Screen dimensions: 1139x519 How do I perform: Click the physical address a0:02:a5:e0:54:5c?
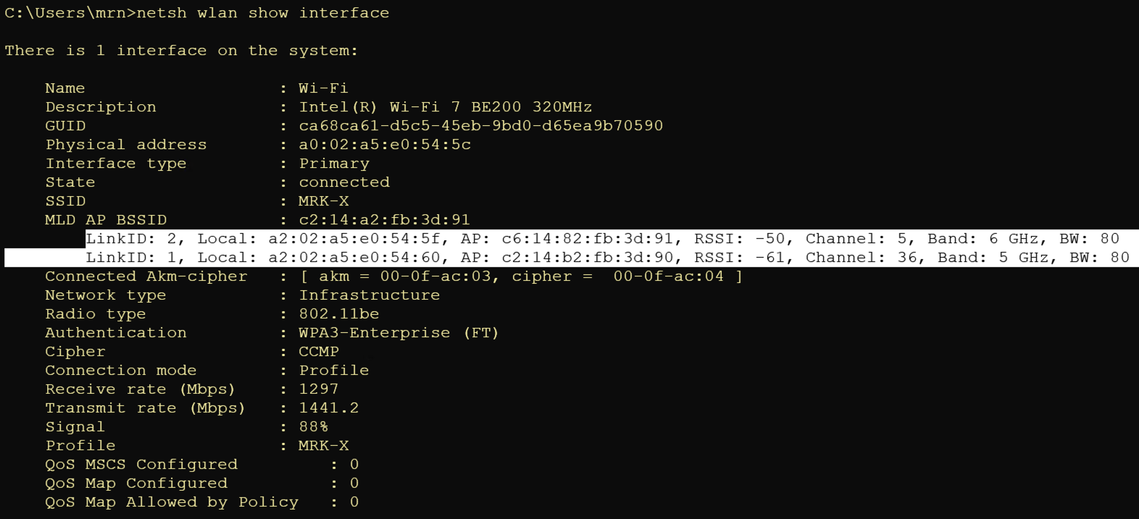(x=385, y=145)
